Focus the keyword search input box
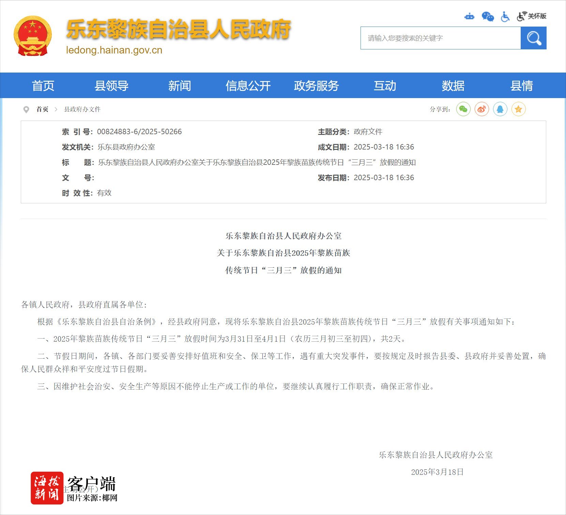 click(x=440, y=38)
